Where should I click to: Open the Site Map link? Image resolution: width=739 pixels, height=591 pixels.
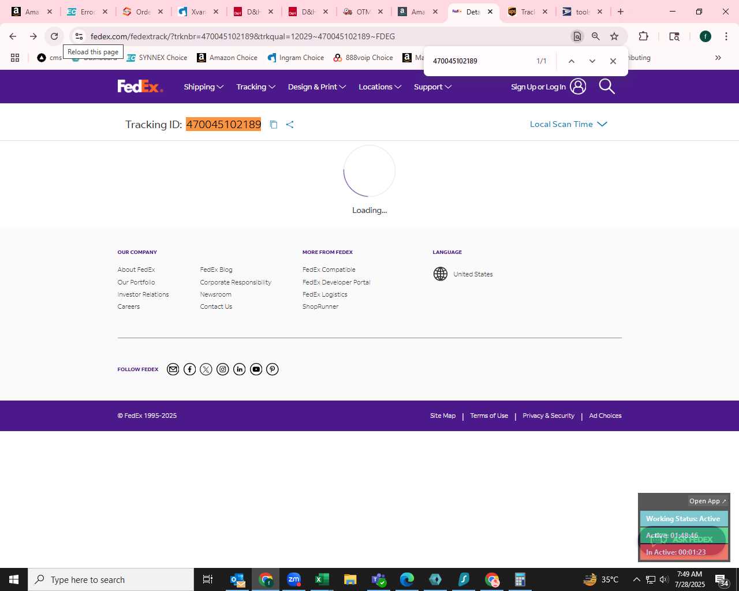(443, 416)
